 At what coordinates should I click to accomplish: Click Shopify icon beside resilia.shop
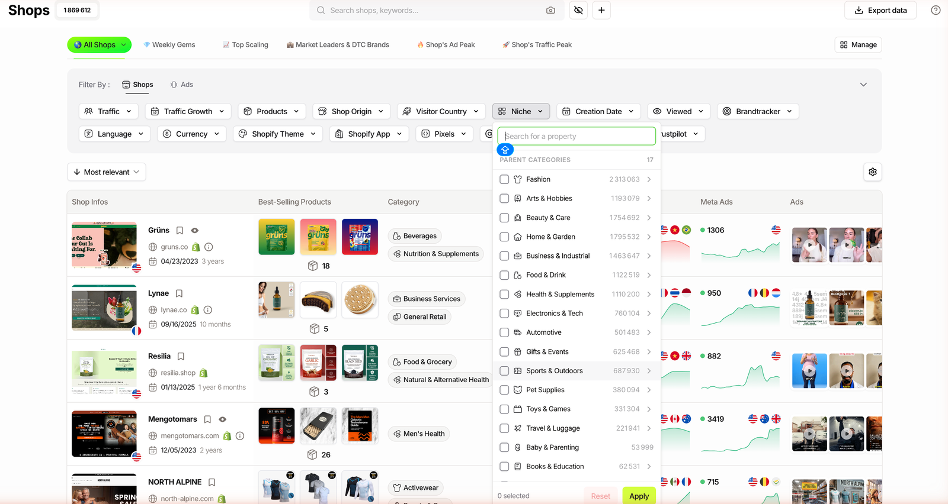(204, 373)
